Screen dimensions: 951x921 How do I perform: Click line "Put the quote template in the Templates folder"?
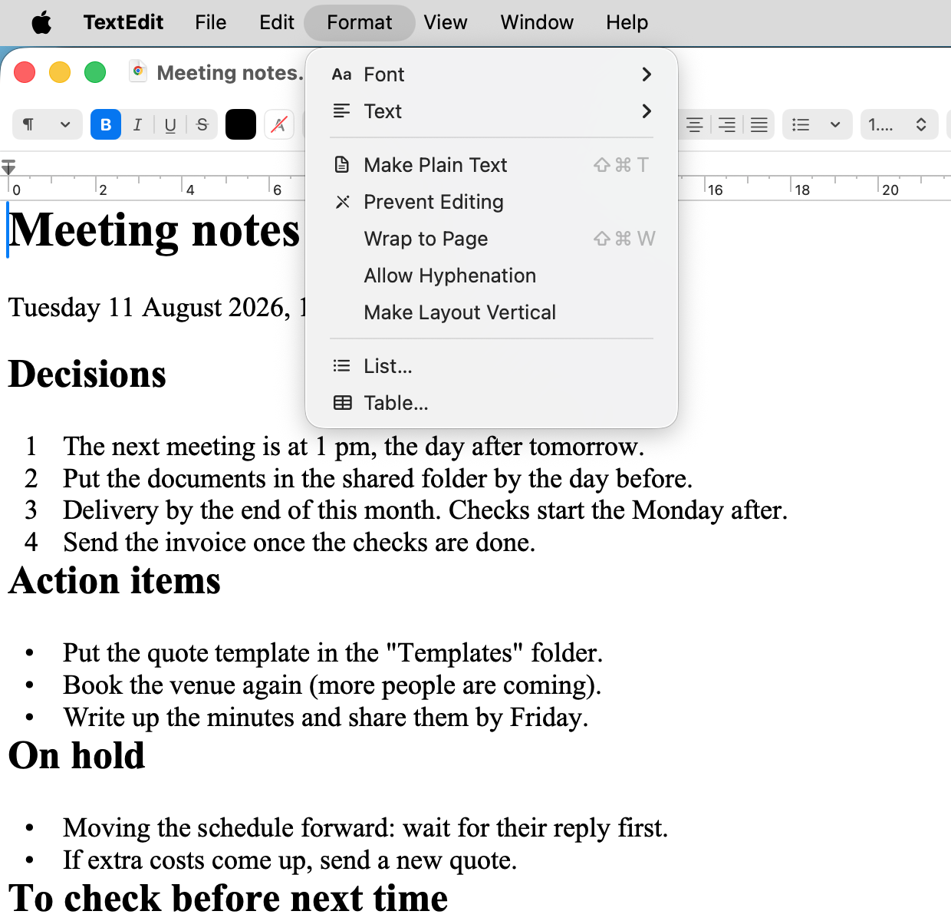(333, 653)
